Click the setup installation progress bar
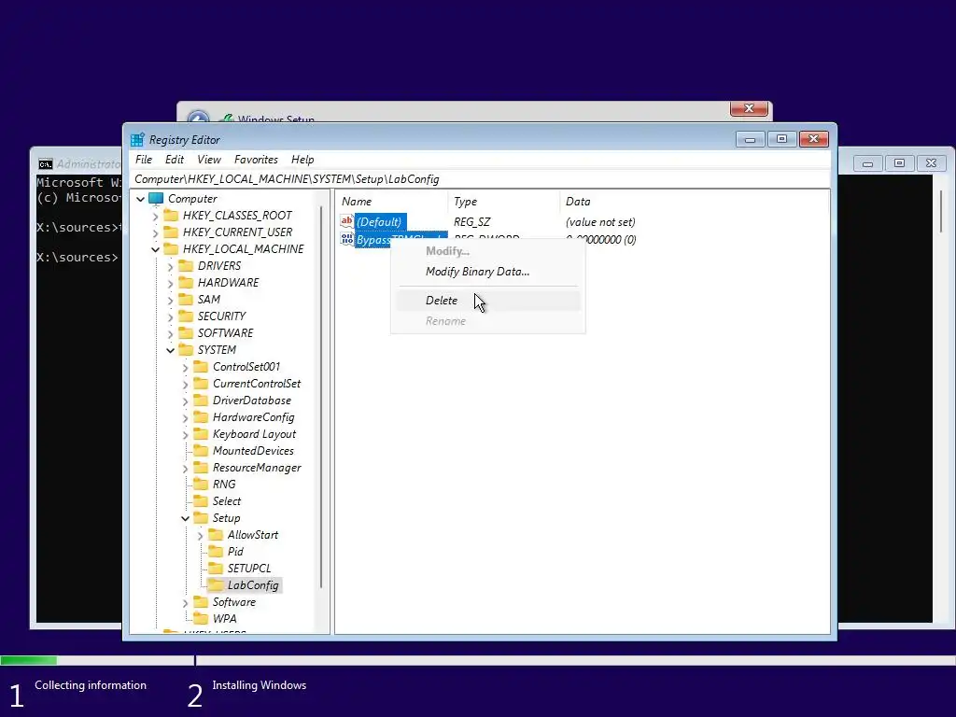956x717 pixels. point(478,660)
